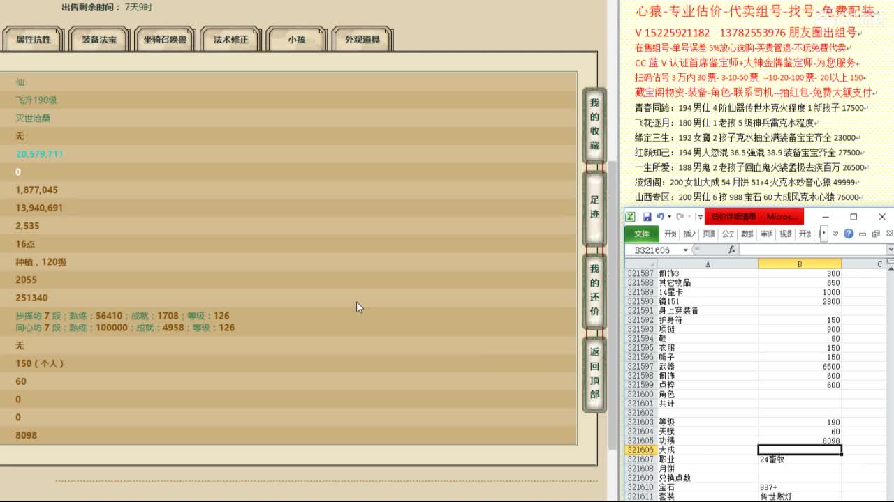Open Customize Quick Access Toolbar dropdown

coord(700,217)
